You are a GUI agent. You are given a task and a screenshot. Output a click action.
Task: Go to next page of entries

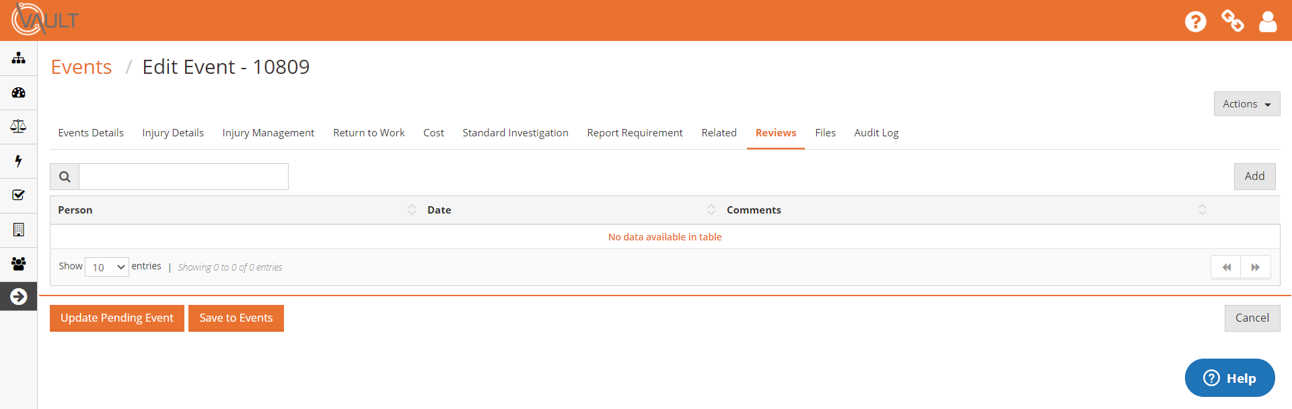1256,267
